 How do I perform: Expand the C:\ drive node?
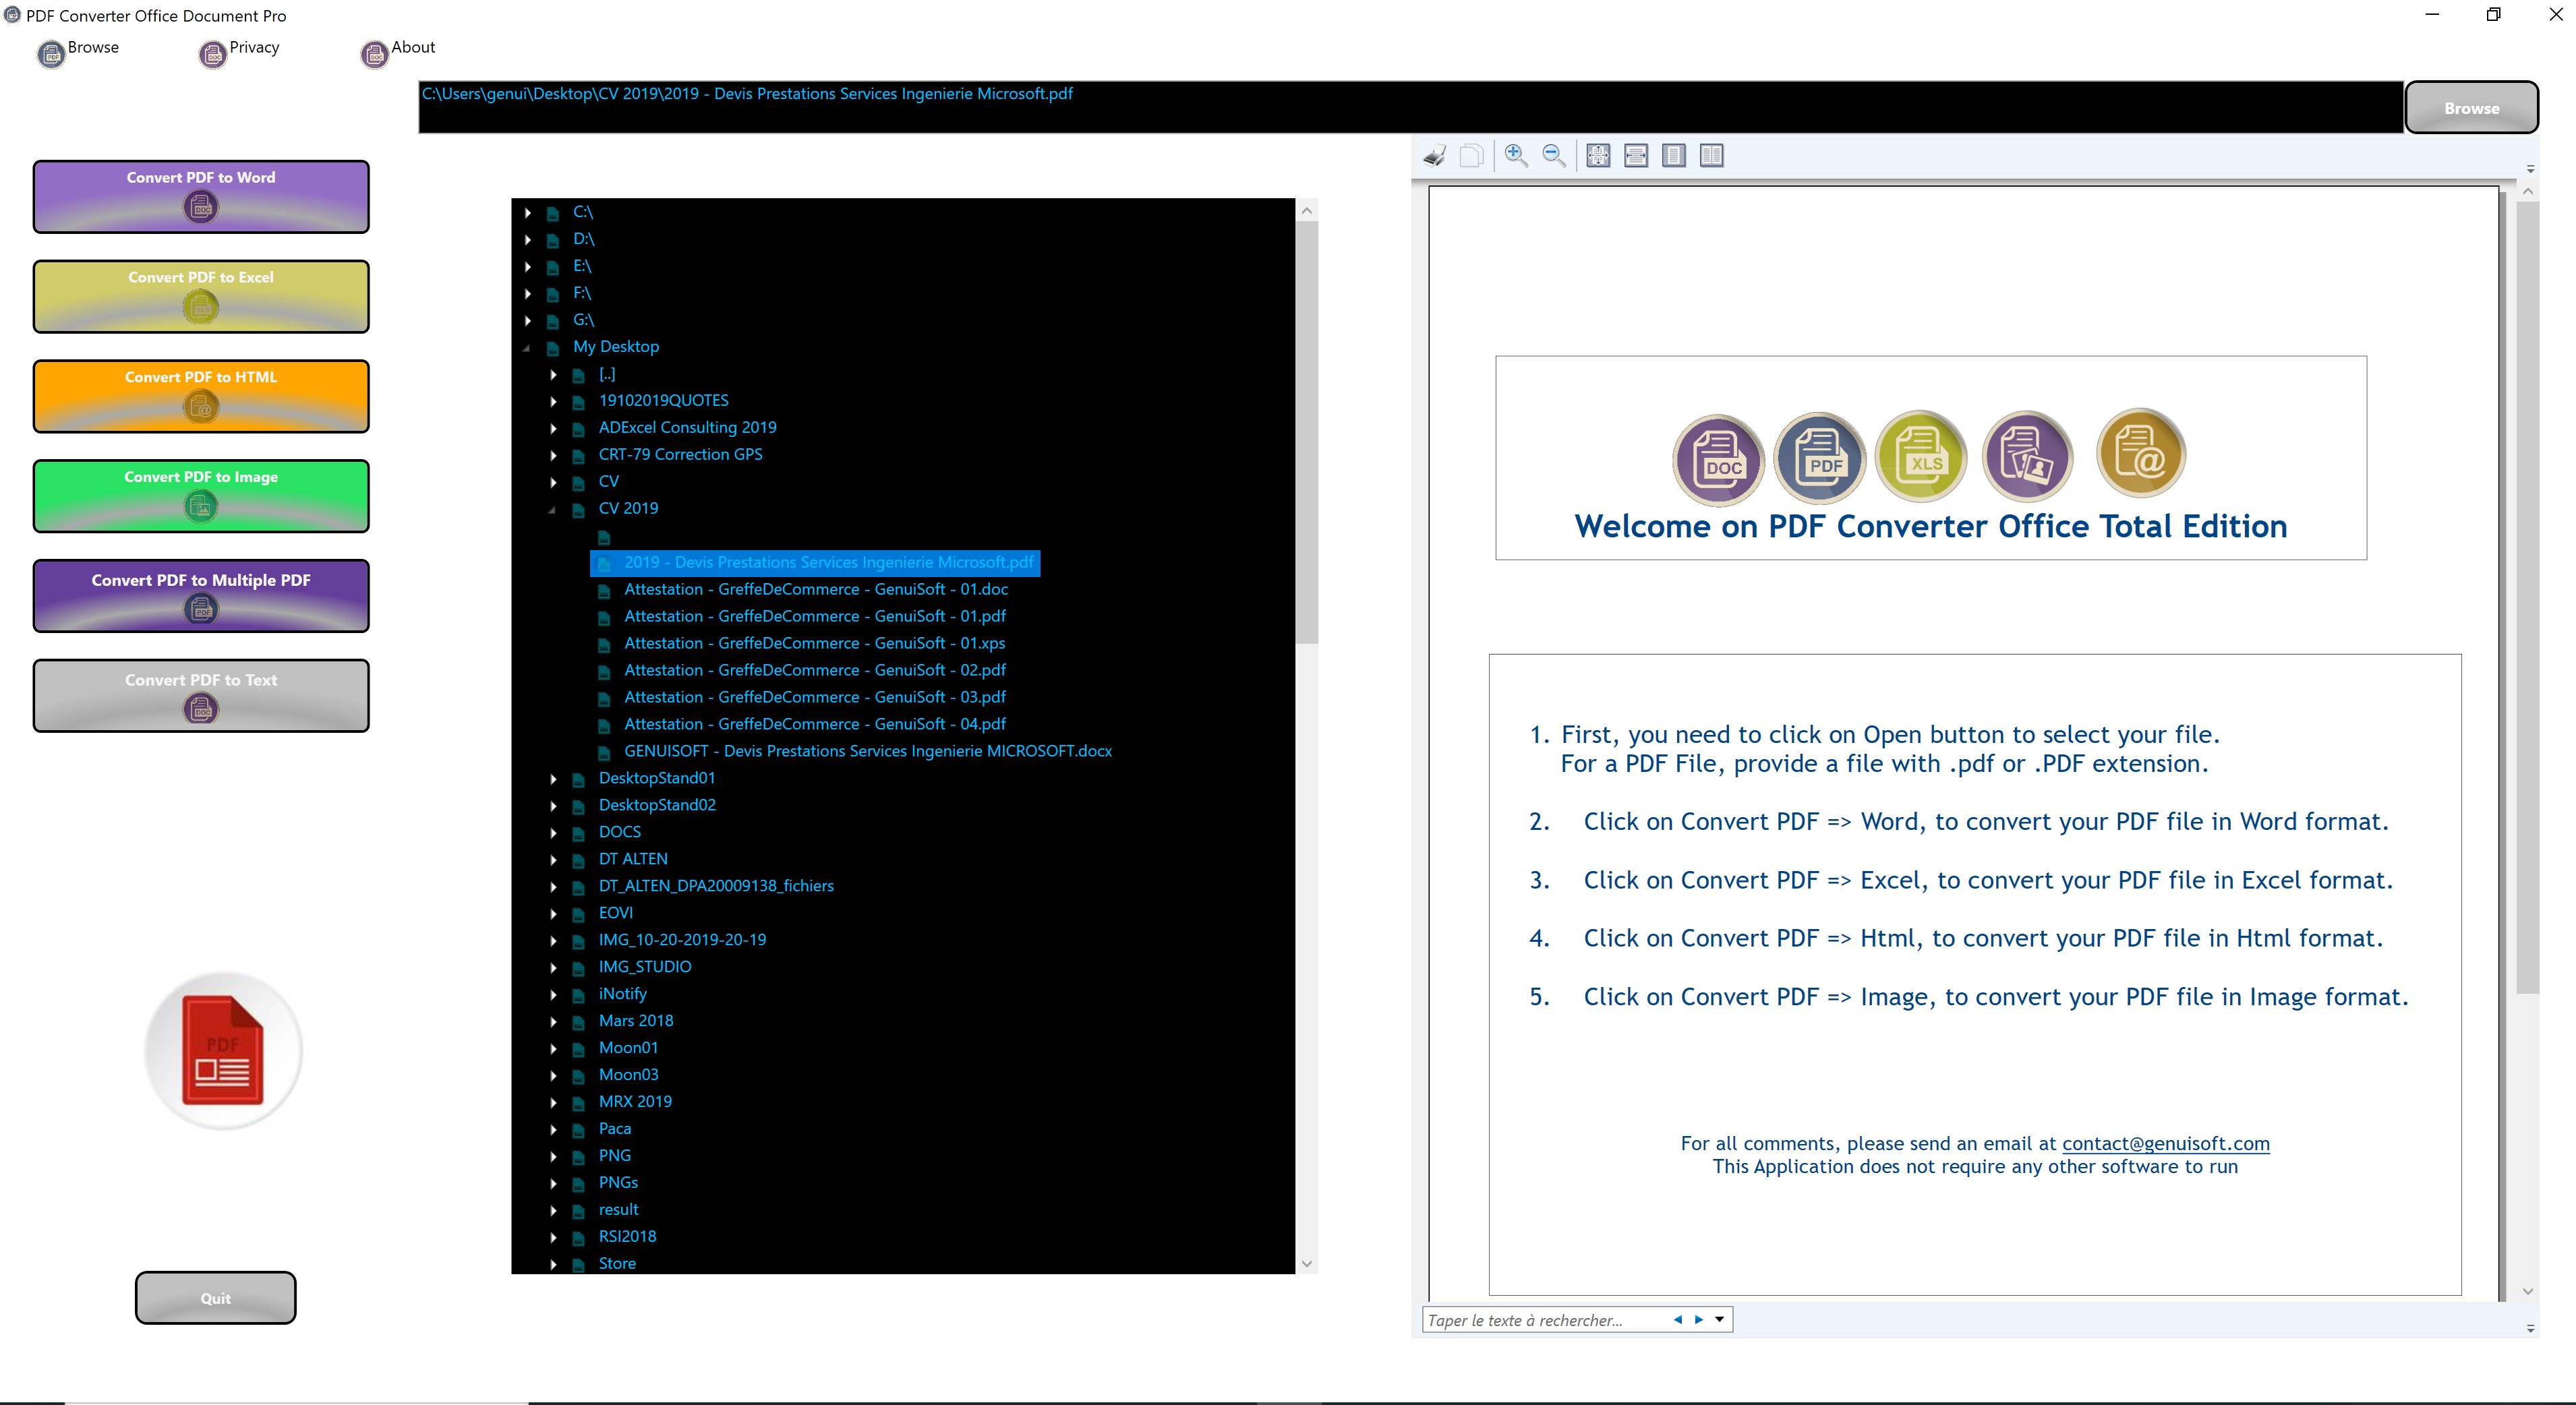point(528,213)
